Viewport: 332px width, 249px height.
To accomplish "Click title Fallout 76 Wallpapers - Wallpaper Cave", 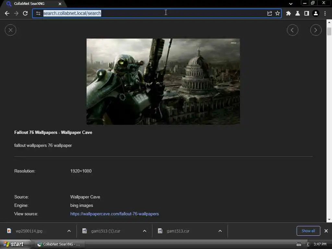I will pos(53,133).
